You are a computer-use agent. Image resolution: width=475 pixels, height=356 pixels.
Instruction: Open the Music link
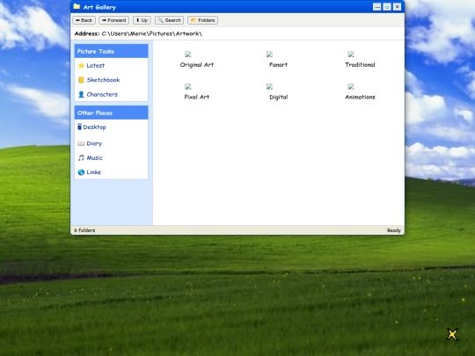click(x=94, y=157)
